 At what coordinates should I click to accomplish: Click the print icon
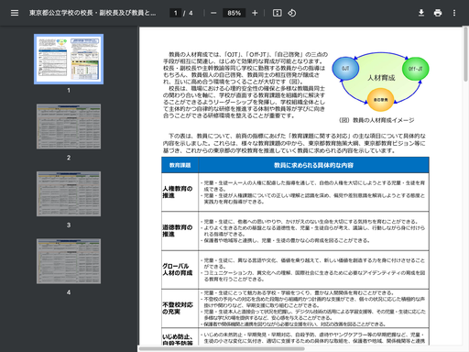pos(438,13)
